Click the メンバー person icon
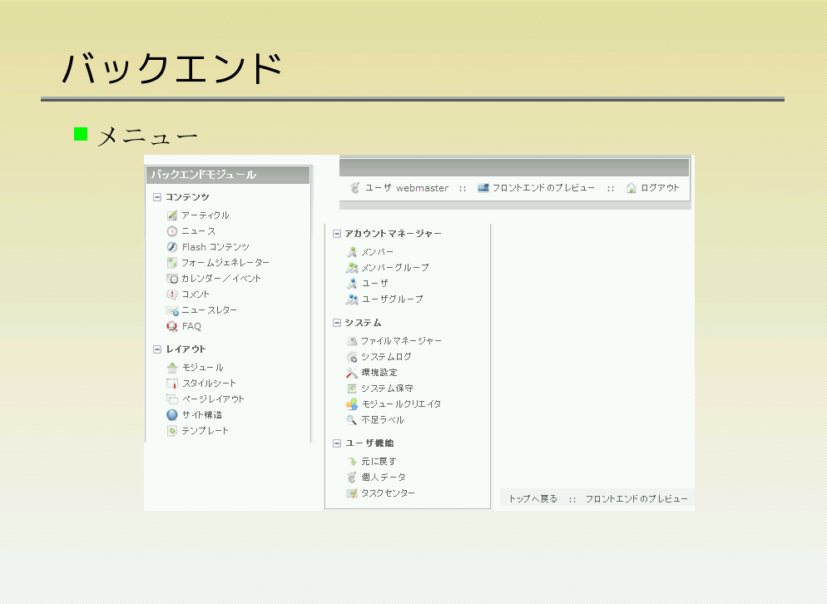The image size is (827, 604). 352,252
